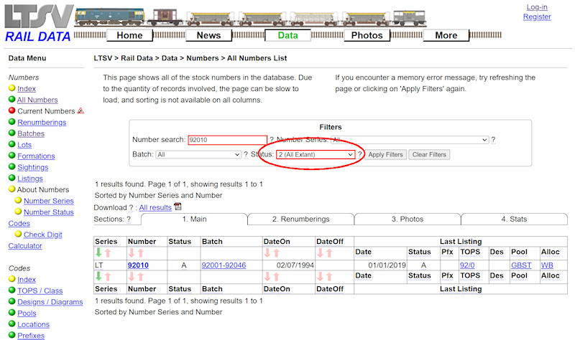This screenshot has height=340, width=575.
Task: Open the 92001-92046 batch link
Action: coord(225,265)
